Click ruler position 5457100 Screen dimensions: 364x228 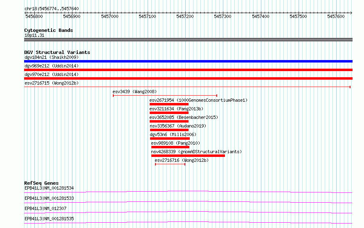(147, 16)
